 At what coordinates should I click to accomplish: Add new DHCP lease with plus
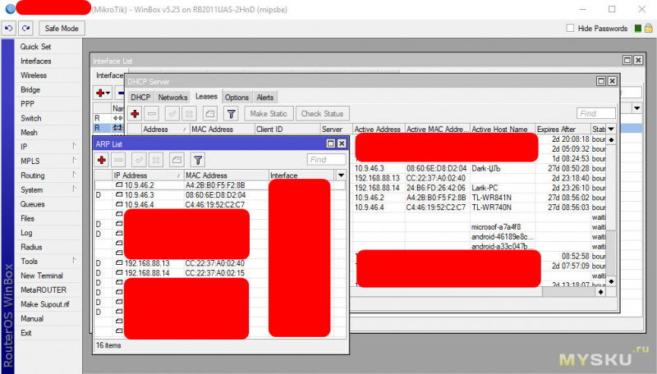135,113
